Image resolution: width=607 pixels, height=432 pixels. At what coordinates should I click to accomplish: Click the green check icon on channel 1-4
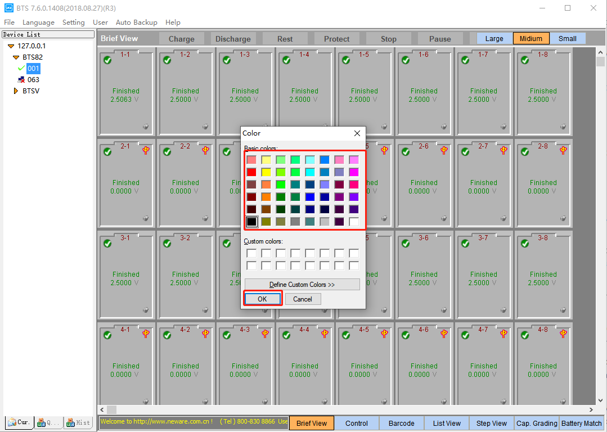(x=286, y=60)
